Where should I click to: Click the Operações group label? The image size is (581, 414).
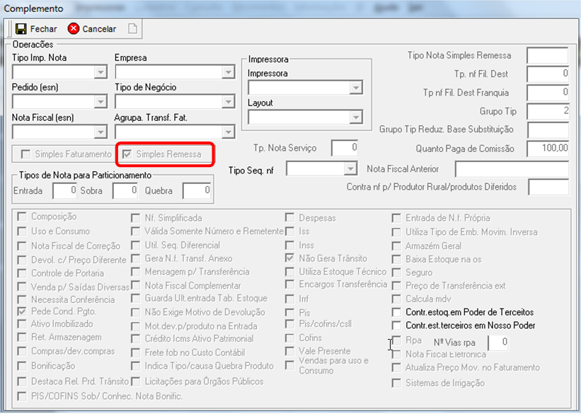pyautogui.click(x=33, y=44)
